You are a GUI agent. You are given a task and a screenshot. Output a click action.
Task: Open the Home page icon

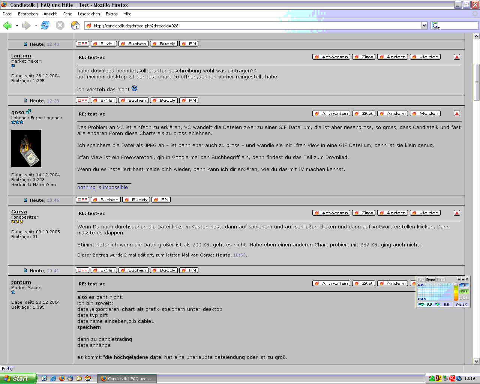(75, 25)
